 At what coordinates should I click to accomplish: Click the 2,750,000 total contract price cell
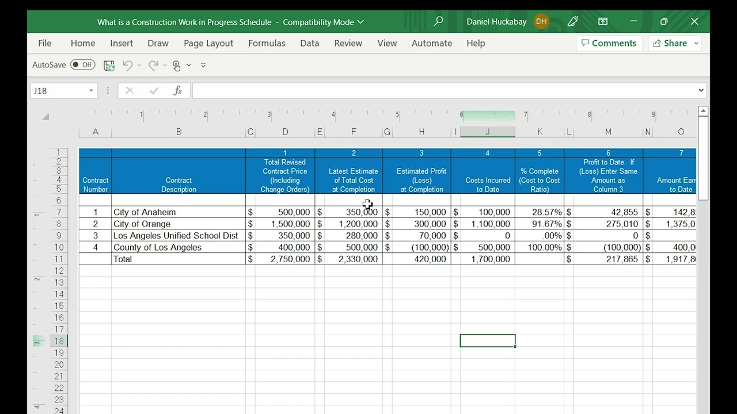285,259
